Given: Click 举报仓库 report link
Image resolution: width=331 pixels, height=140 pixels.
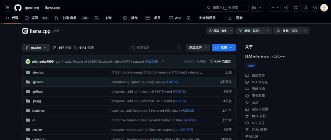Looking at the screenshot, I should point(252,136).
